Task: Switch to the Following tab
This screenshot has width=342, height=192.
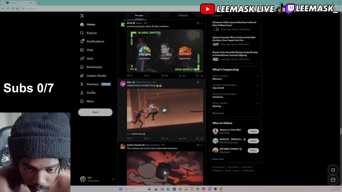Action: [x=183, y=15]
